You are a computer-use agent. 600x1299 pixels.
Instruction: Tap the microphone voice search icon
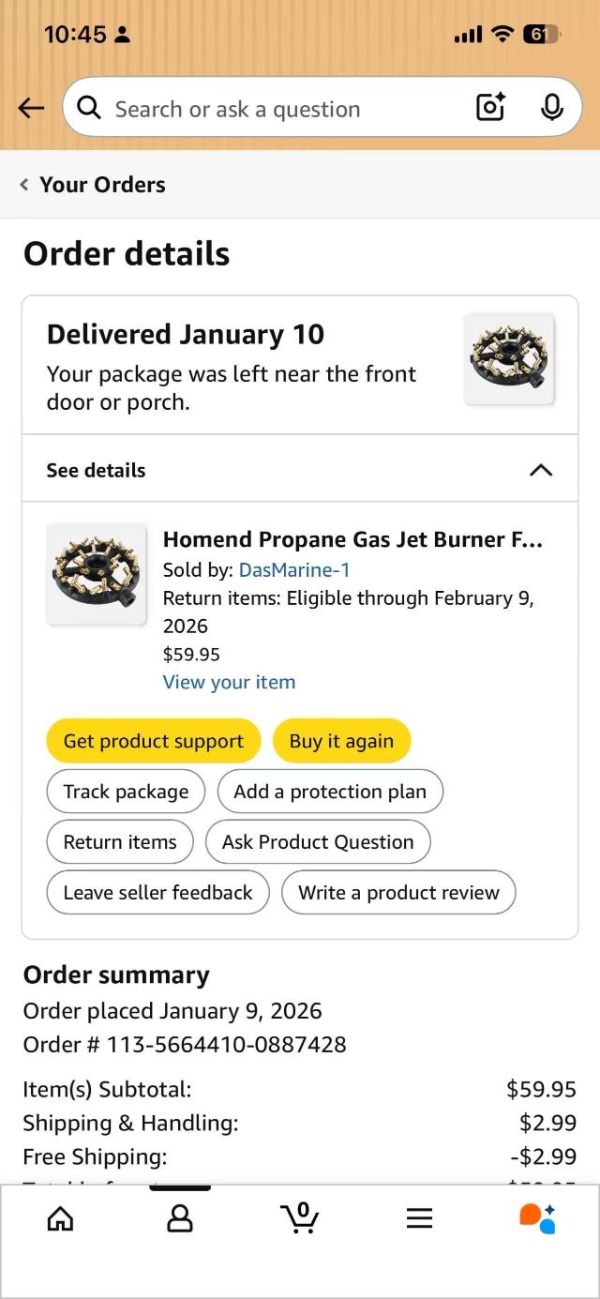552,108
